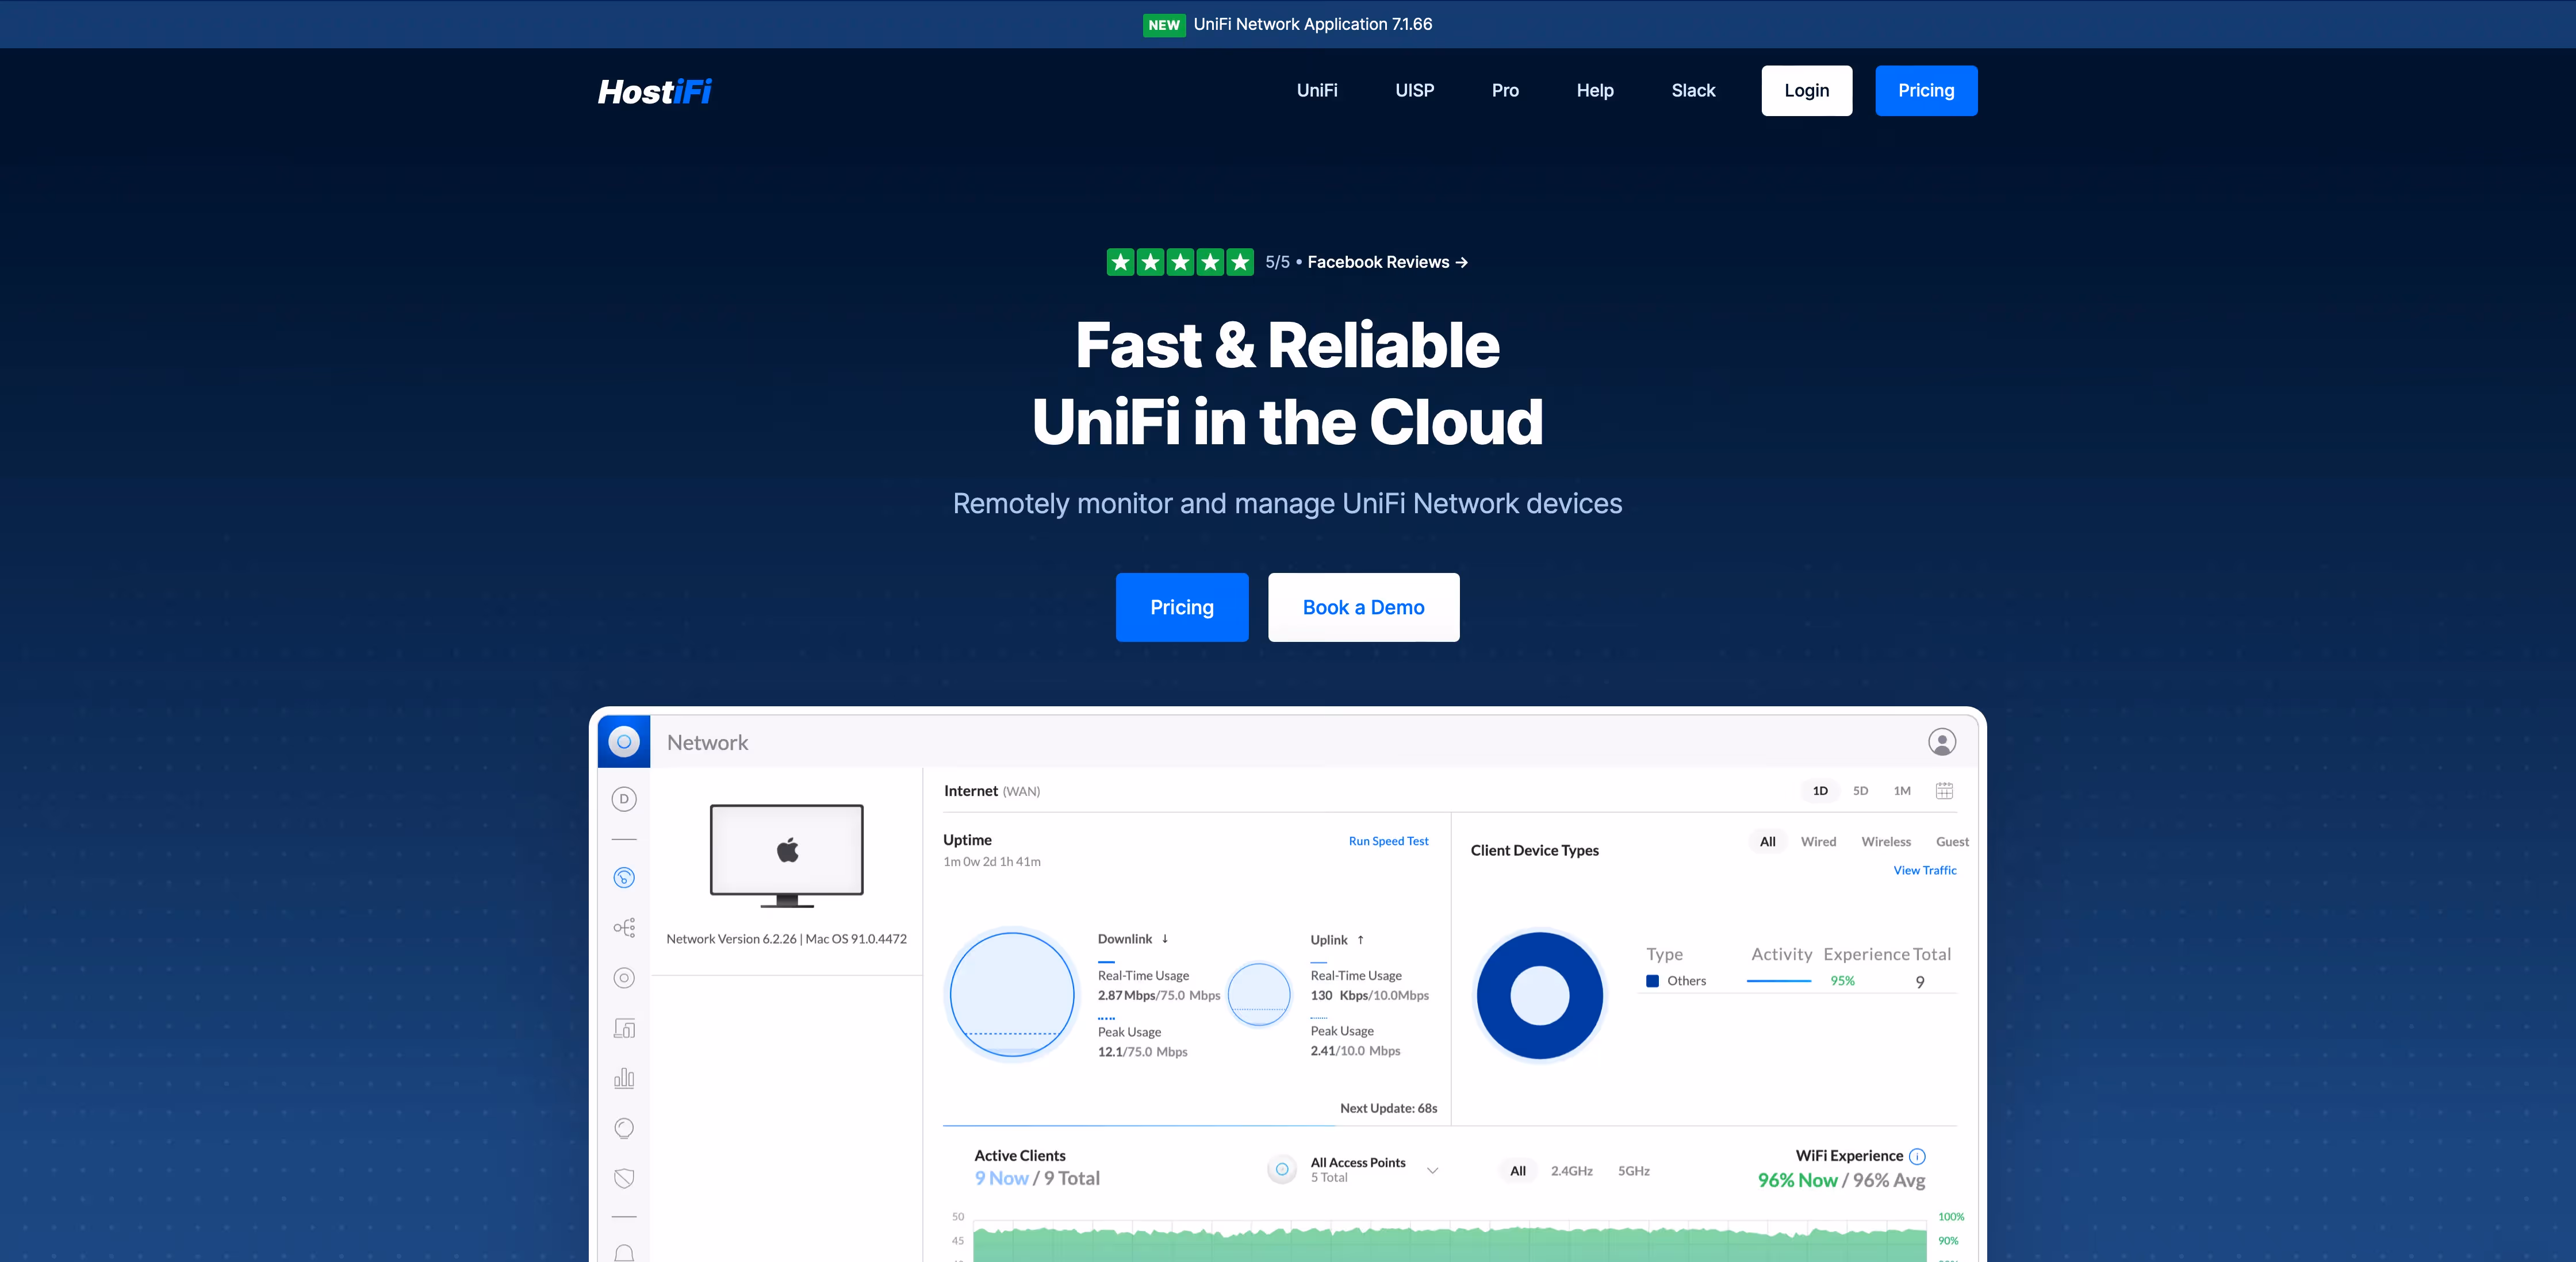Click the WiFi Experience info icon
The height and width of the screenshot is (1262, 2576).
click(x=1917, y=1156)
